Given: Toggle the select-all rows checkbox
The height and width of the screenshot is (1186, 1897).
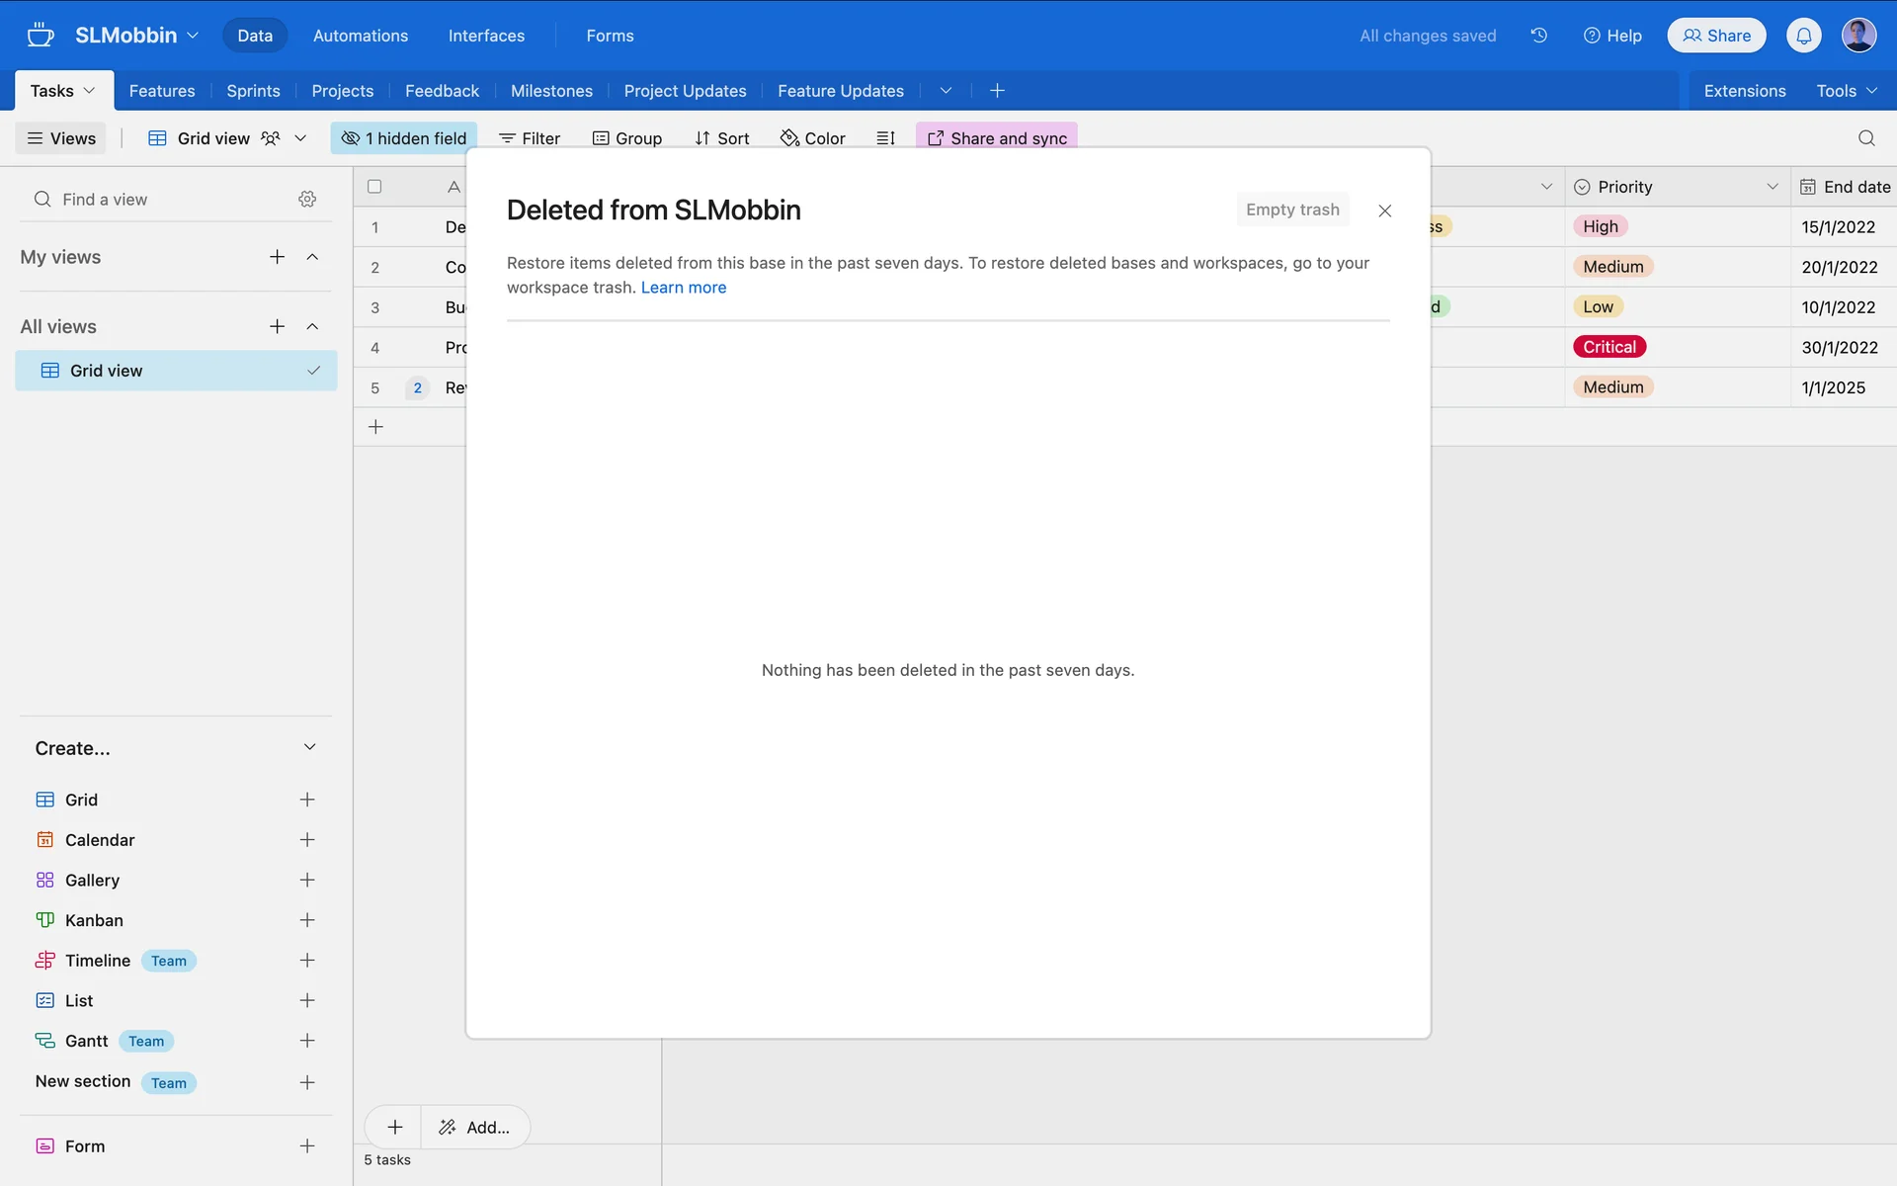Looking at the screenshot, I should (x=374, y=187).
